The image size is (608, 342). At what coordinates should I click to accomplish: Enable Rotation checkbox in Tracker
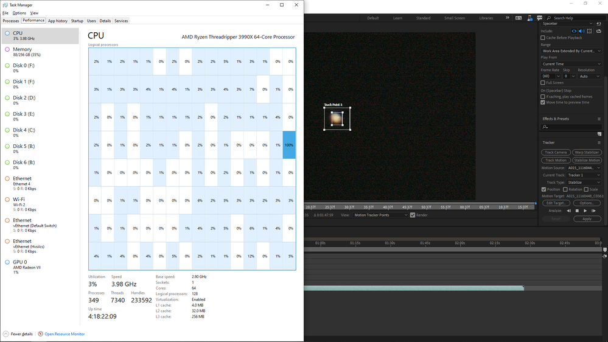(565, 190)
